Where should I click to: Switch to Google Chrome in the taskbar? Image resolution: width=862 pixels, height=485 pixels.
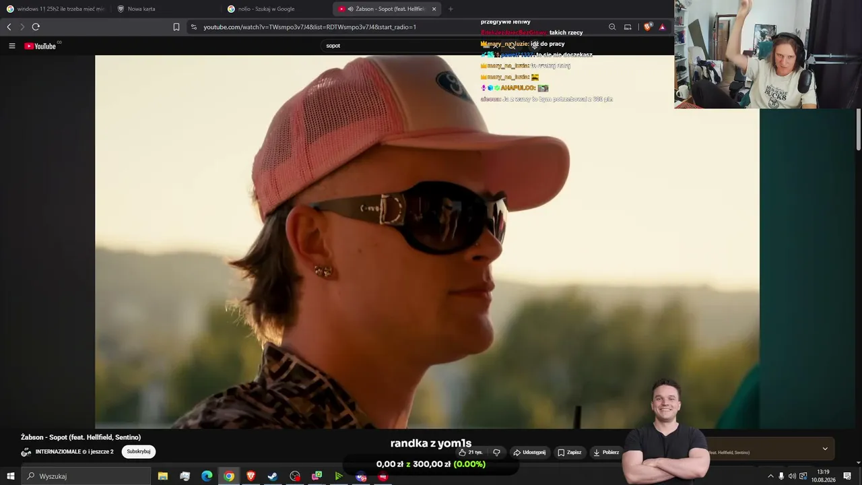[x=229, y=476]
